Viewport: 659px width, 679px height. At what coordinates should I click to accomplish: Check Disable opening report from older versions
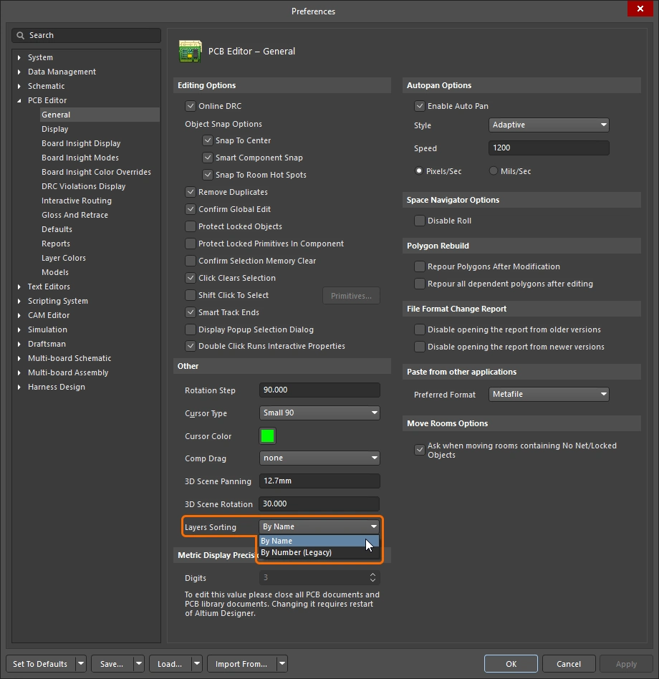420,329
